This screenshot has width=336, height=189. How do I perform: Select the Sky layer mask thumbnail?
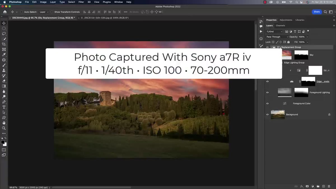pos(301,55)
